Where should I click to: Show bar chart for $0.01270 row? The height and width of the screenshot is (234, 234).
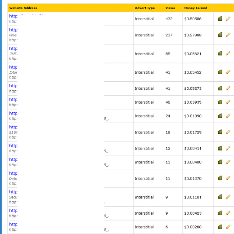click(x=220, y=178)
